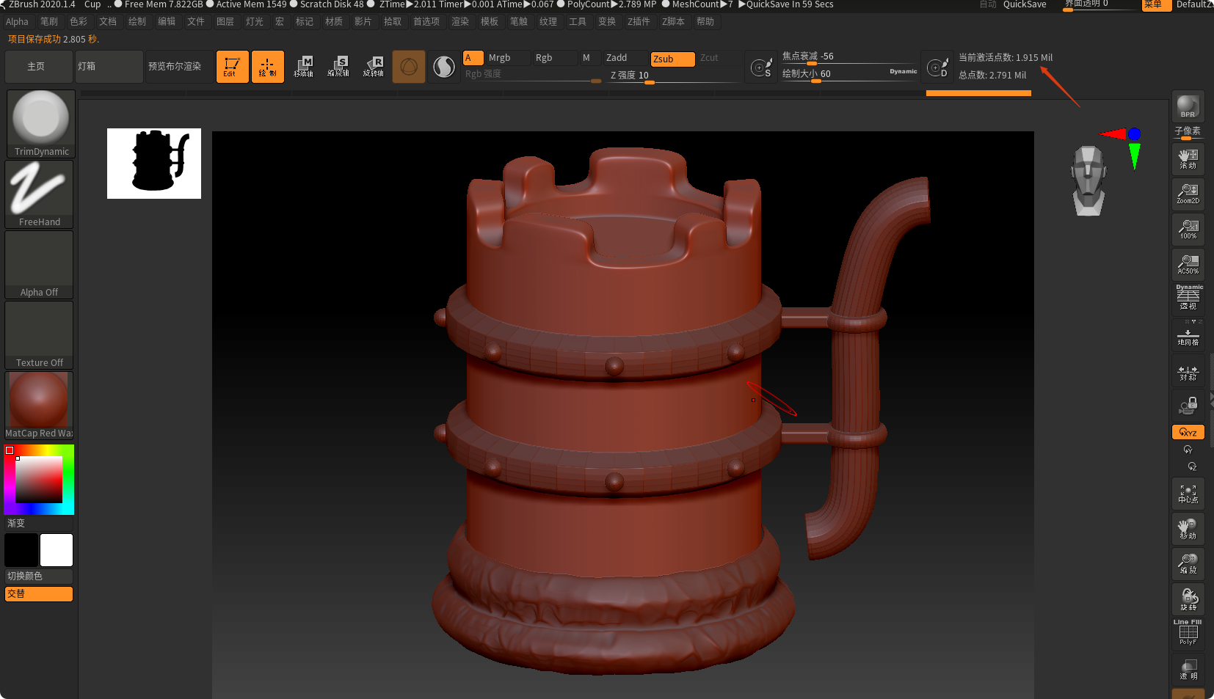Image resolution: width=1214 pixels, height=699 pixels.
Task: Open the FreeHand stroke selector
Action: (39, 188)
